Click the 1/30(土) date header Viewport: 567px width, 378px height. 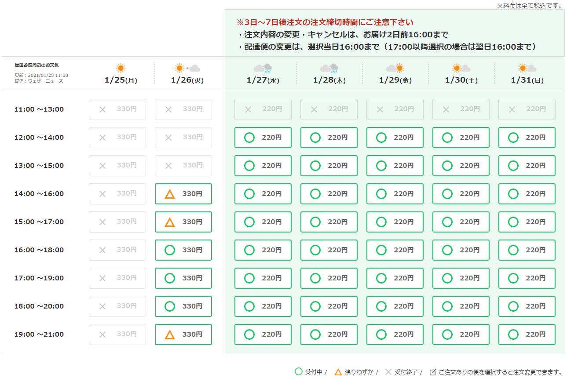click(461, 80)
